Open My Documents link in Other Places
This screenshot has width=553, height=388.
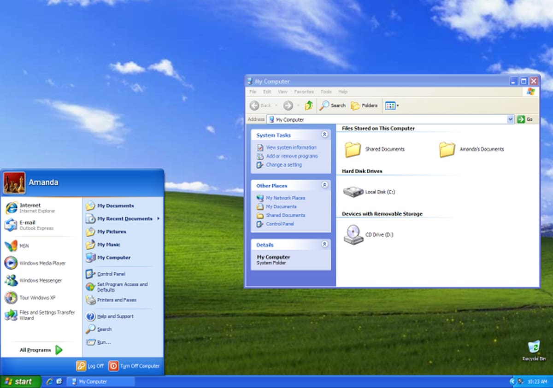(x=281, y=206)
